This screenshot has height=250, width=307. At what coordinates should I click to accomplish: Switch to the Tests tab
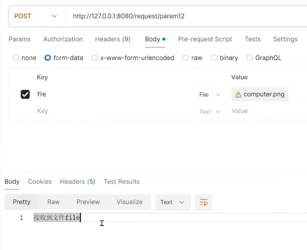click(x=253, y=39)
